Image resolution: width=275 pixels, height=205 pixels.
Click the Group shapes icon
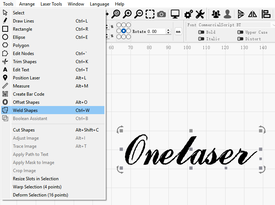(x=216, y=14)
